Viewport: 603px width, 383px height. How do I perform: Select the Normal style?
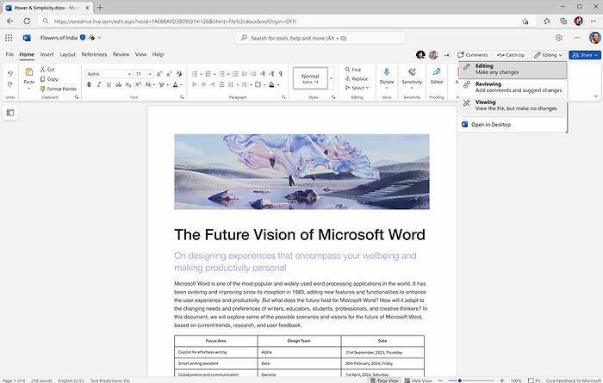tap(310, 78)
